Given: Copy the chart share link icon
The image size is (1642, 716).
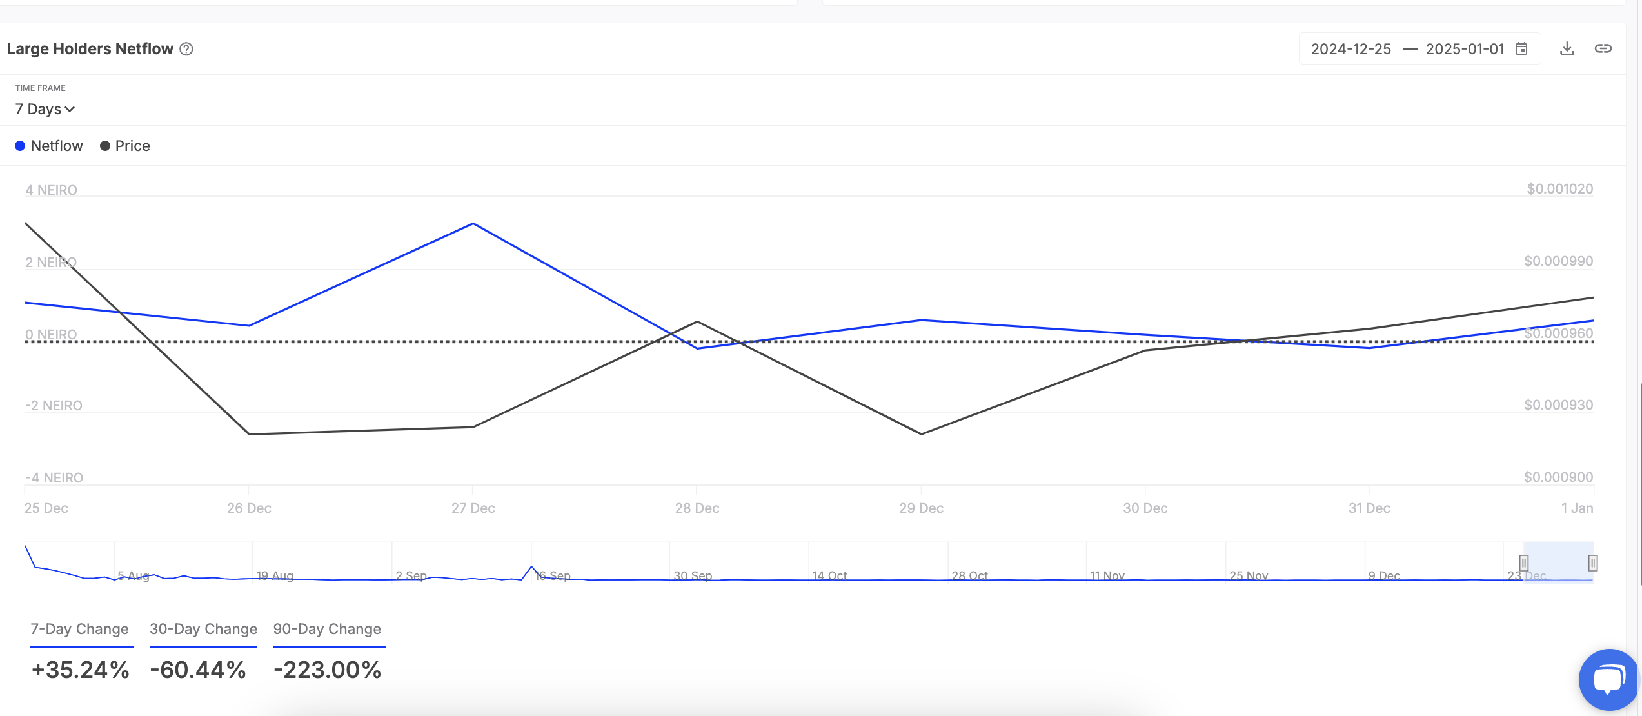Looking at the screenshot, I should tap(1603, 49).
